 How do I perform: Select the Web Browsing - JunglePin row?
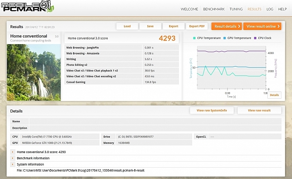click(x=122, y=47)
